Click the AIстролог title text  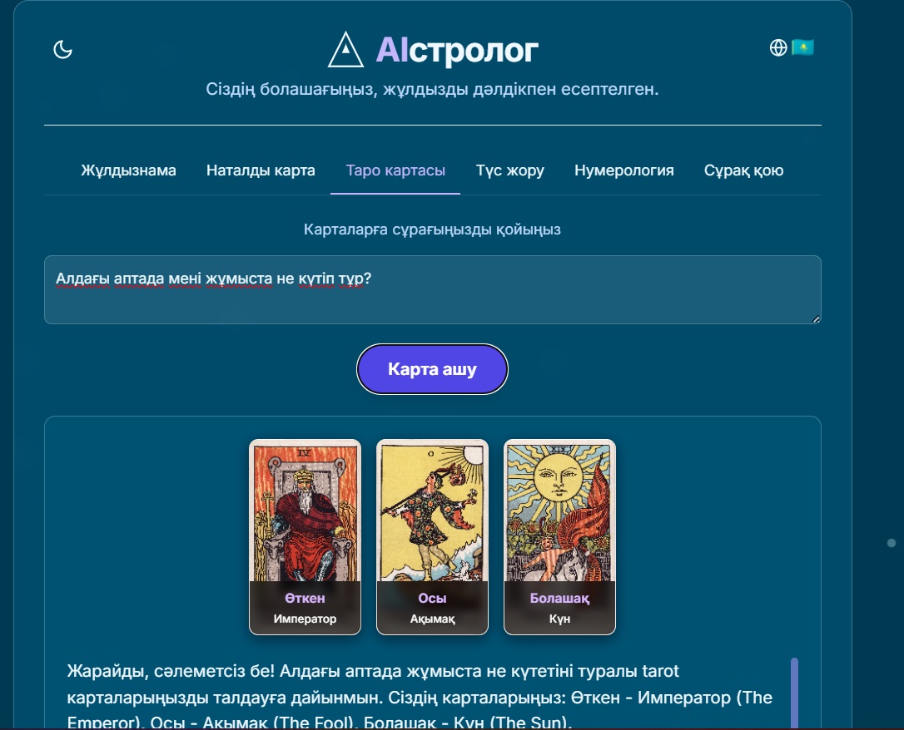[457, 50]
